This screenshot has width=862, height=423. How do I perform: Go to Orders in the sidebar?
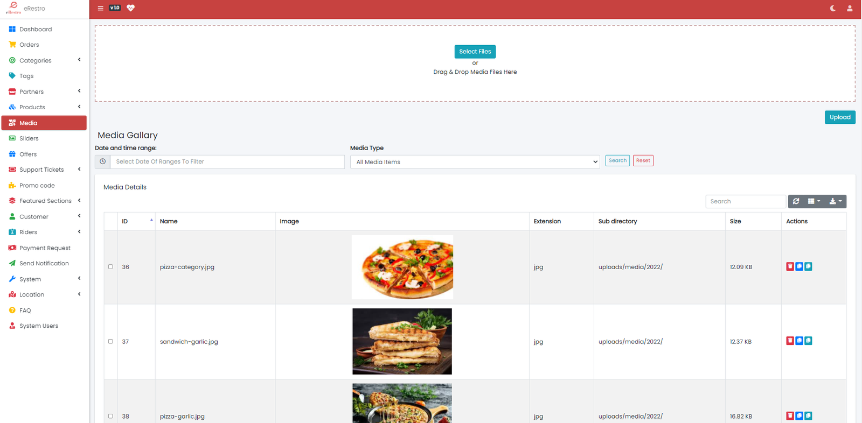click(44, 45)
